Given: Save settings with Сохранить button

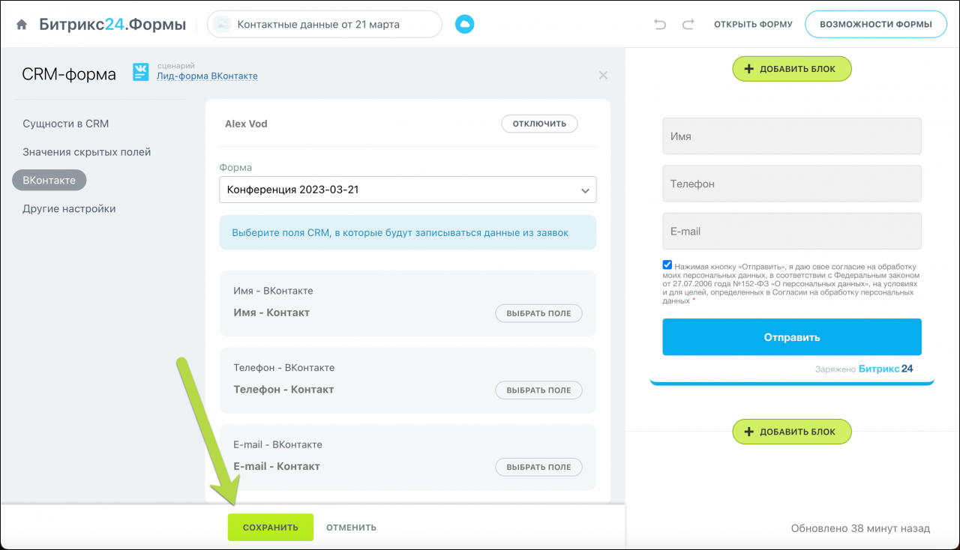Looking at the screenshot, I should [271, 528].
